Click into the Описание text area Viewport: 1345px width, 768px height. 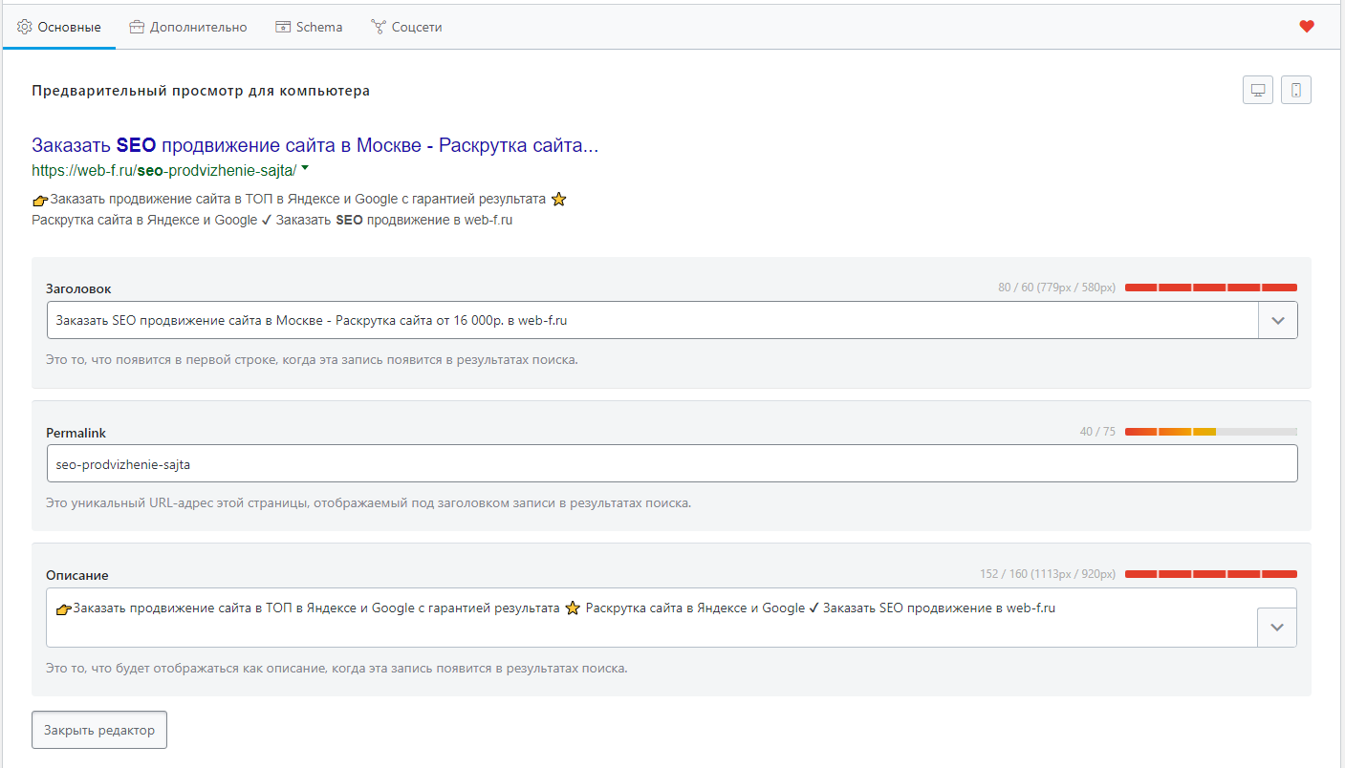pos(652,617)
